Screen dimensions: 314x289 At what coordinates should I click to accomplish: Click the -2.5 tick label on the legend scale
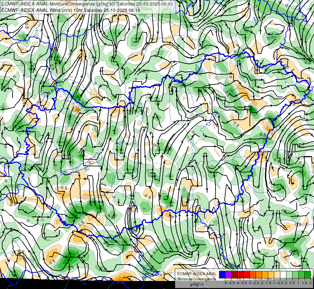click(x=256, y=283)
